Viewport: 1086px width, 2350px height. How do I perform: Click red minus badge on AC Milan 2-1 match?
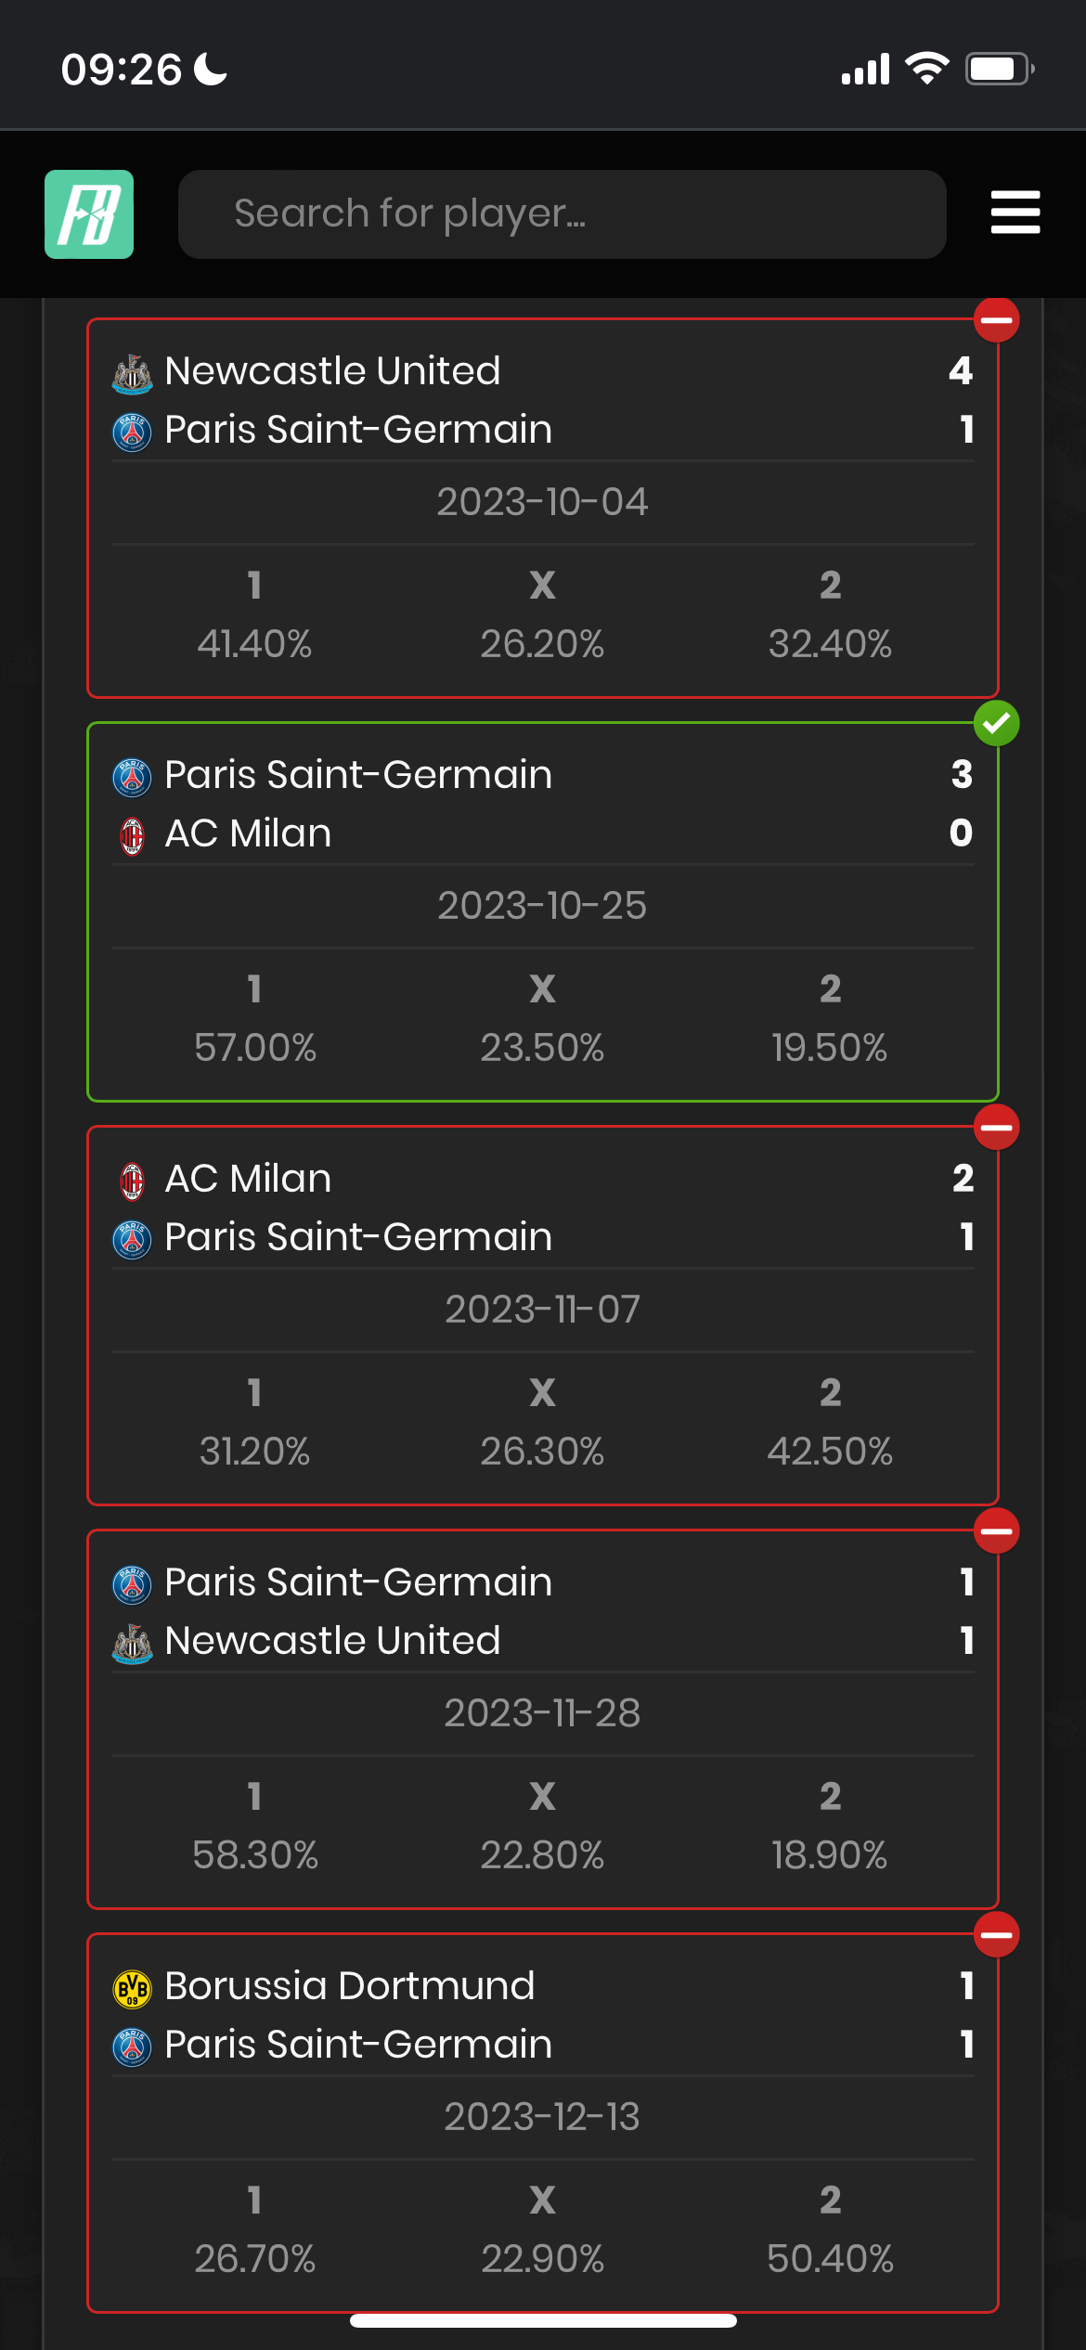point(996,1128)
